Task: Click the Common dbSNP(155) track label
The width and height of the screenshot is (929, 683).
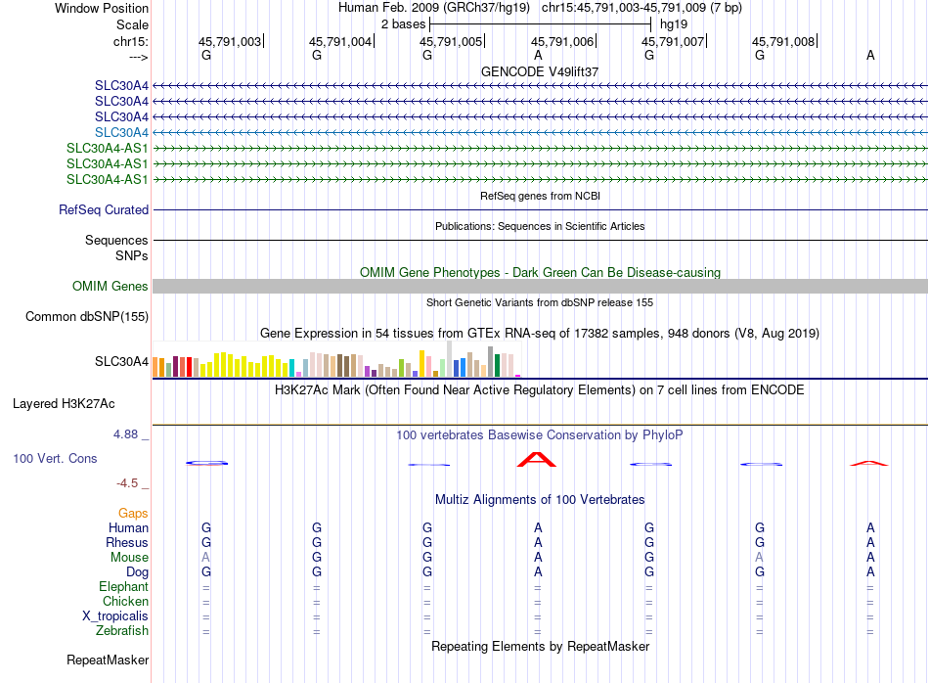Action: click(x=87, y=317)
